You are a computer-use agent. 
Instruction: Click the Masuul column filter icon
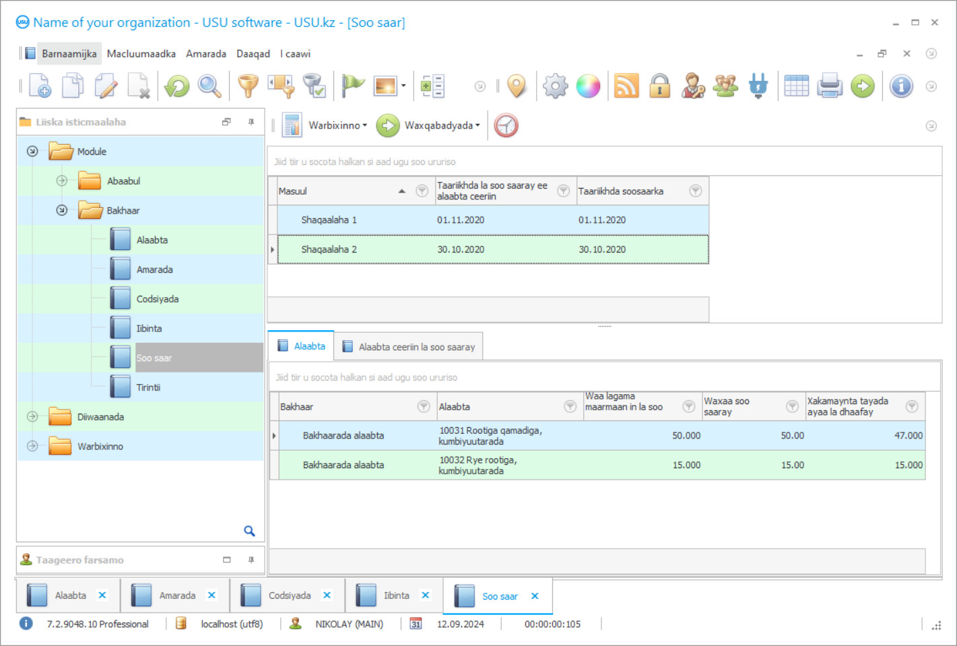422,191
